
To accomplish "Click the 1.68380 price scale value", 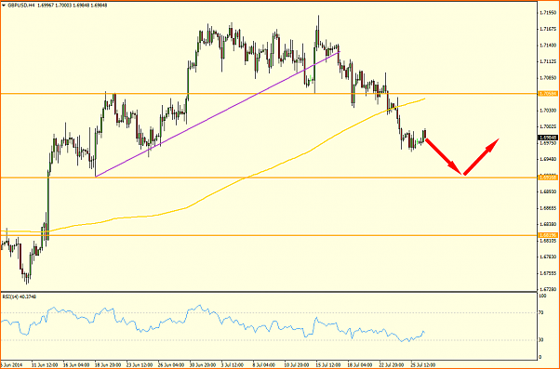I will (x=549, y=224).
